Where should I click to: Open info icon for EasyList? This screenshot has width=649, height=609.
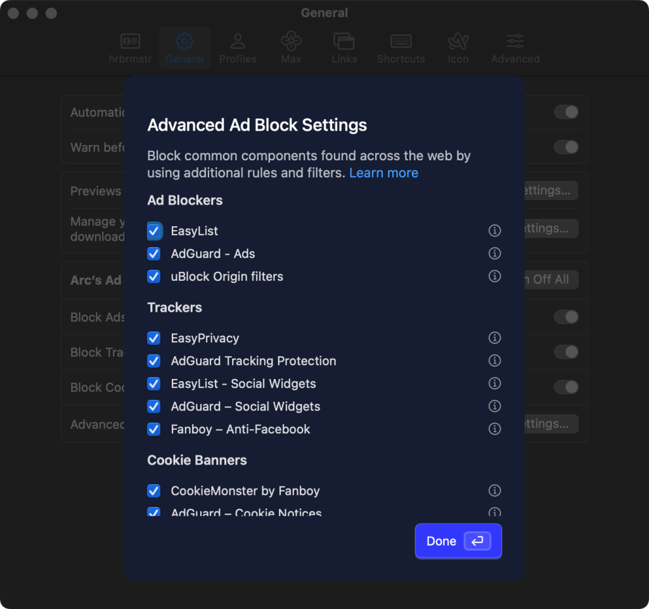494,231
